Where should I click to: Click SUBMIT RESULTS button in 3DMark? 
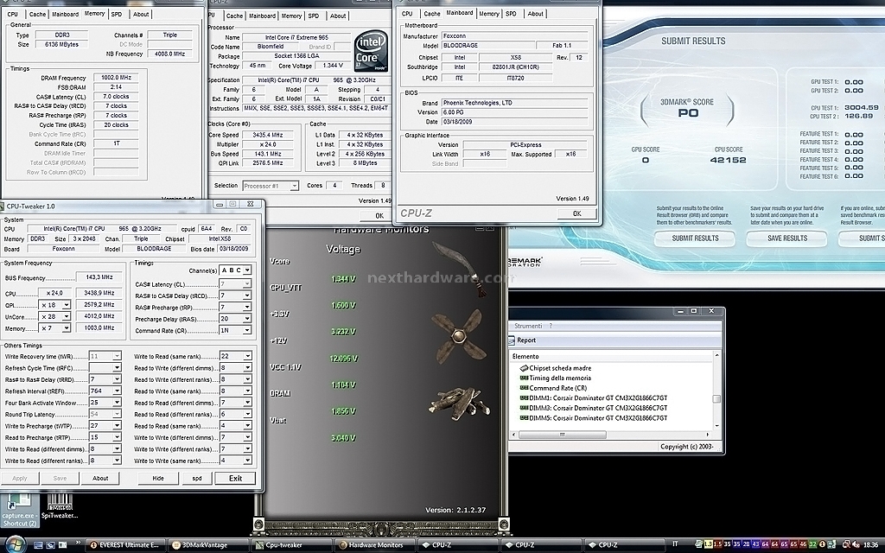click(695, 238)
